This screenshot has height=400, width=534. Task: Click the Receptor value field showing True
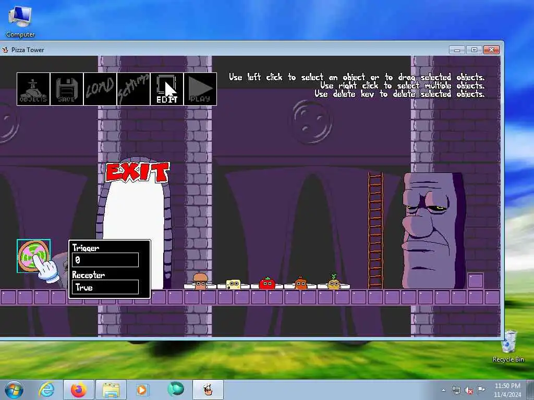(x=105, y=287)
